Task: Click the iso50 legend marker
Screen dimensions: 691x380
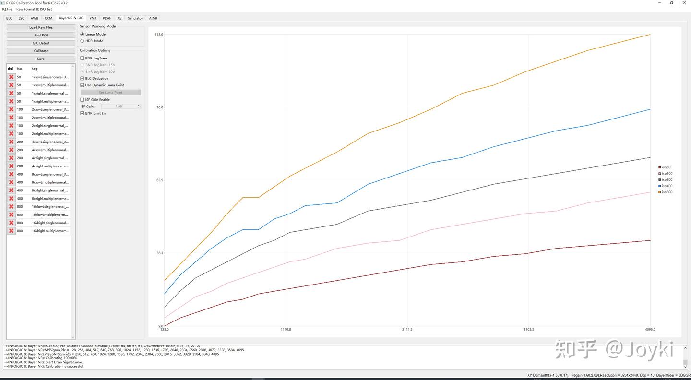Action: tap(660, 167)
